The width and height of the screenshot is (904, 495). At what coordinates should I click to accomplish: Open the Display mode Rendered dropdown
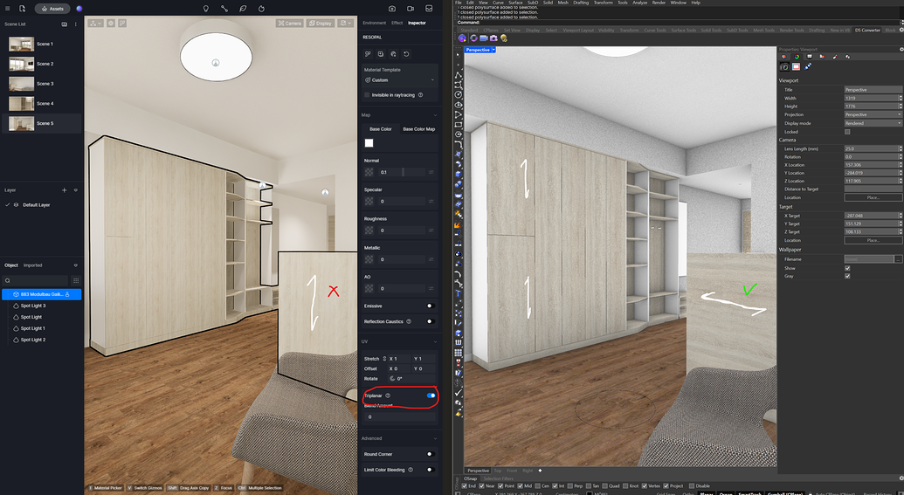point(873,123)
